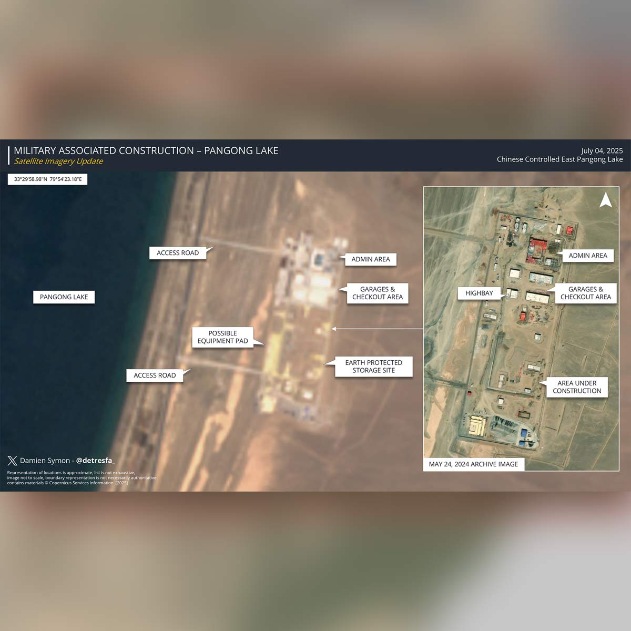Image resolution: width=631 pixels, height=631 pixels.
Task: Select the HIGHBAY label in the inset
Action: [479, 293]
